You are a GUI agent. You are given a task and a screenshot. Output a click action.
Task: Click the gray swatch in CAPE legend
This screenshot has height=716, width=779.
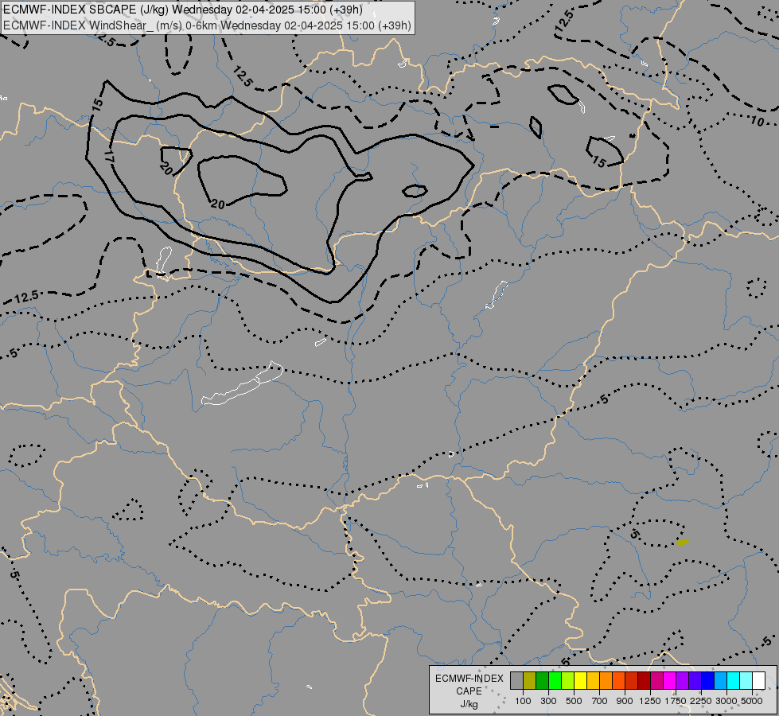pos(516,680)
